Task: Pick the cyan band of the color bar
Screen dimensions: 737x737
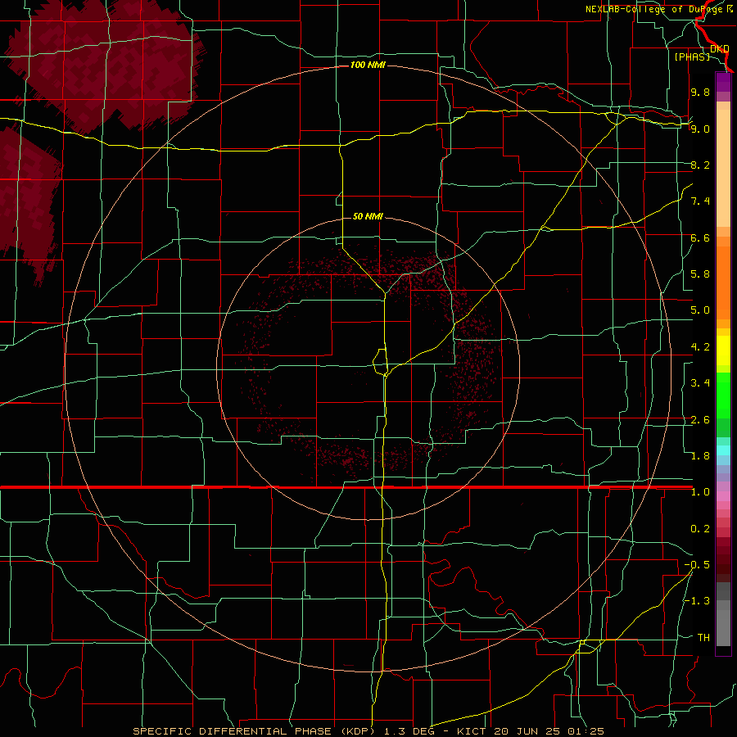Action: 723,450
